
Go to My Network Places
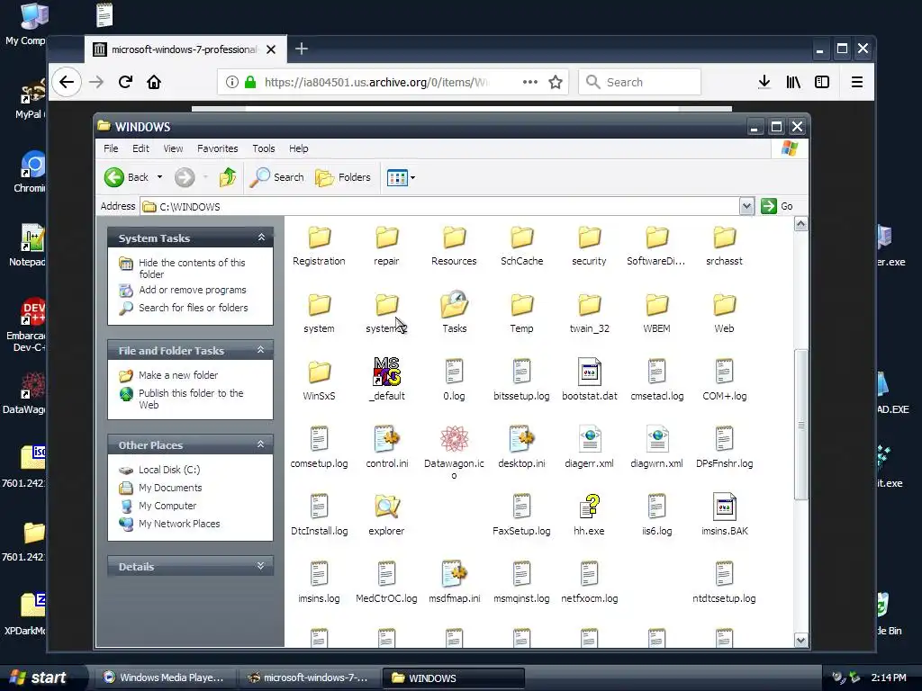tap(179, 524)
